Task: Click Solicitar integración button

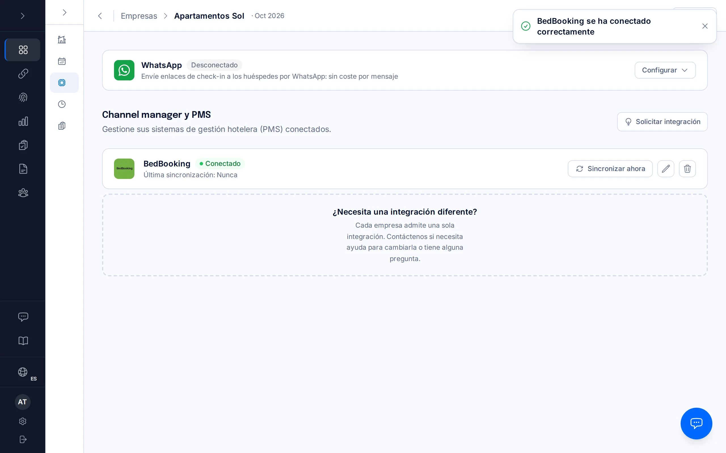Action: pos(662,122)
